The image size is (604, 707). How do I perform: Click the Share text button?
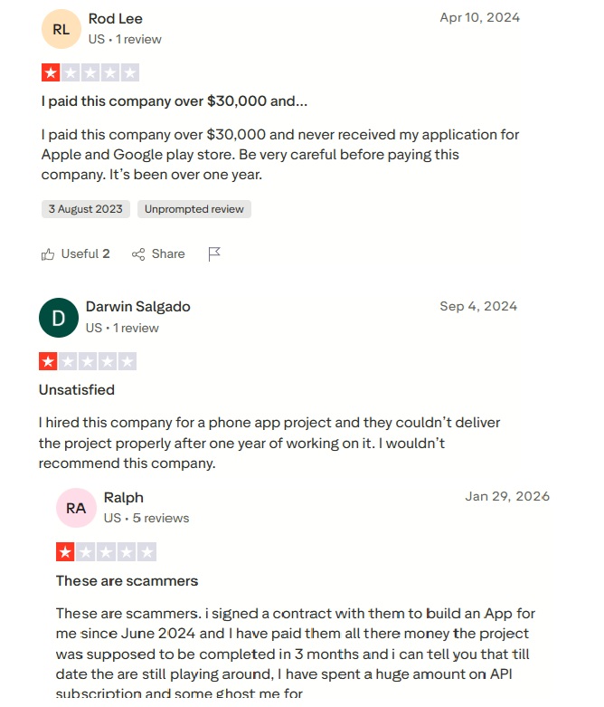pyautogui.click(x=168, y=254)
